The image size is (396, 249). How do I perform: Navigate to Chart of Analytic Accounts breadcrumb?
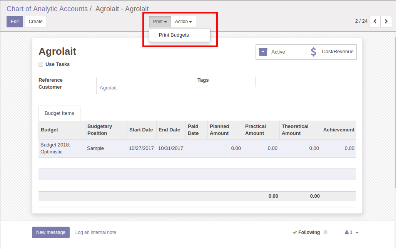(x=47, y=8)
